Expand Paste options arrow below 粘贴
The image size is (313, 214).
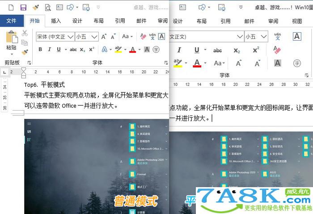12,54
